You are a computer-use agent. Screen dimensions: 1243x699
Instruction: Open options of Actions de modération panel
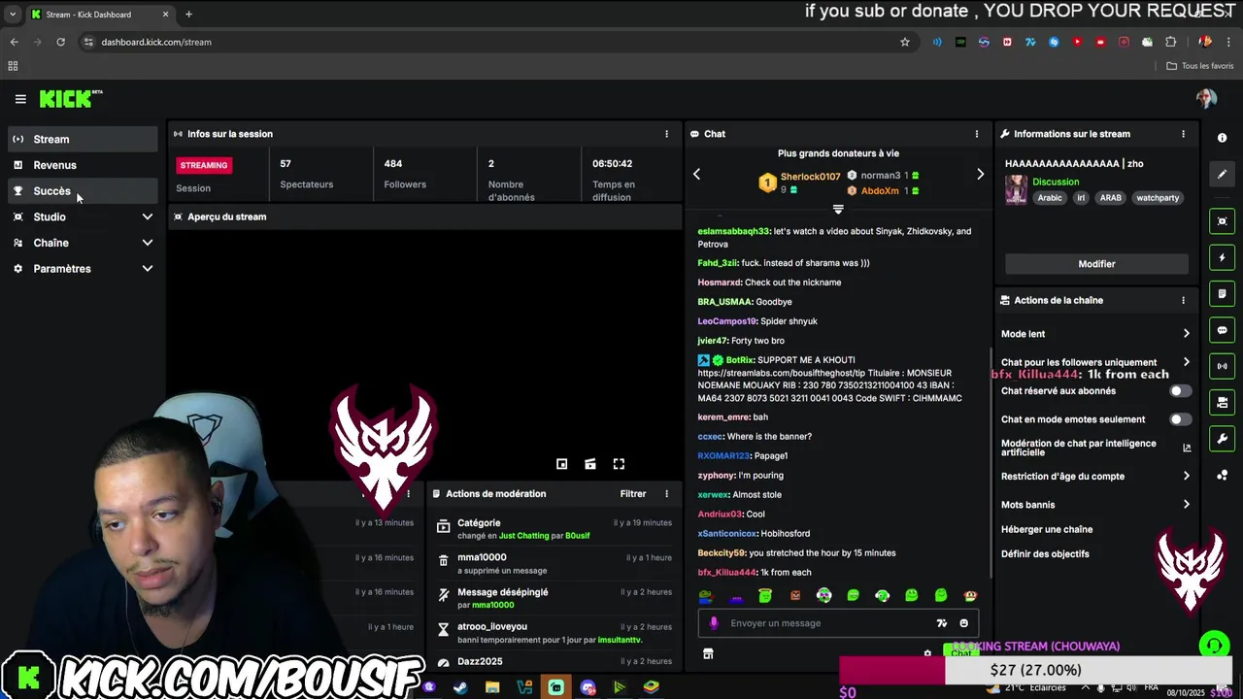coord(666,494)
